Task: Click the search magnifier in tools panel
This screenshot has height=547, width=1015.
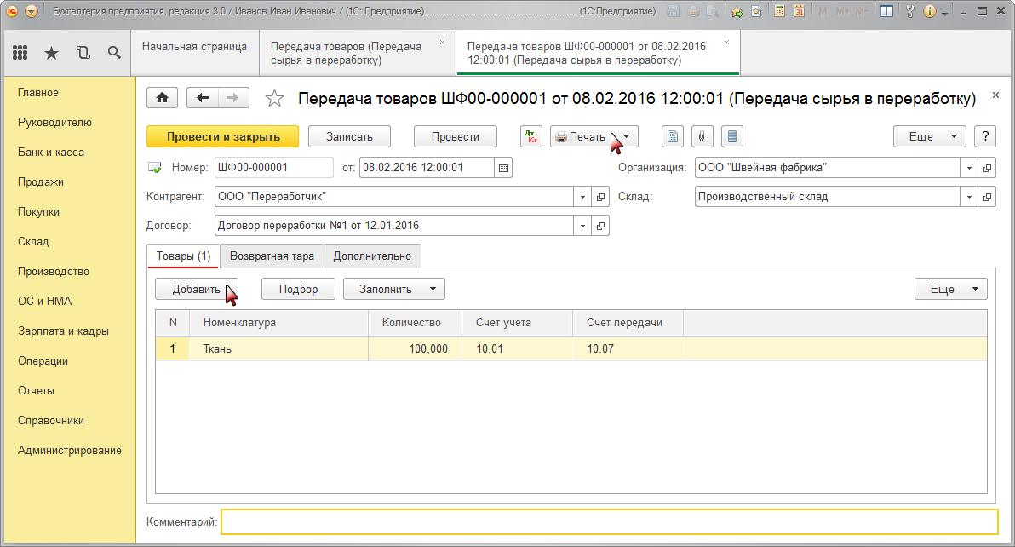Action: coord(113,53)
